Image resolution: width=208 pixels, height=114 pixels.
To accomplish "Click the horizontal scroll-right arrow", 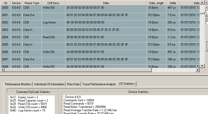I will pos(198,70).
